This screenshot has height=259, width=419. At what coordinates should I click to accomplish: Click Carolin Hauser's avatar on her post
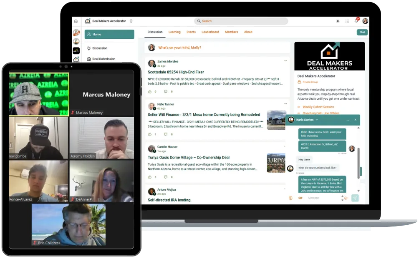tap(152, 149)
